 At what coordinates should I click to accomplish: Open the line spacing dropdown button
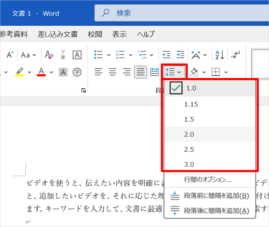tap(174, 72)
